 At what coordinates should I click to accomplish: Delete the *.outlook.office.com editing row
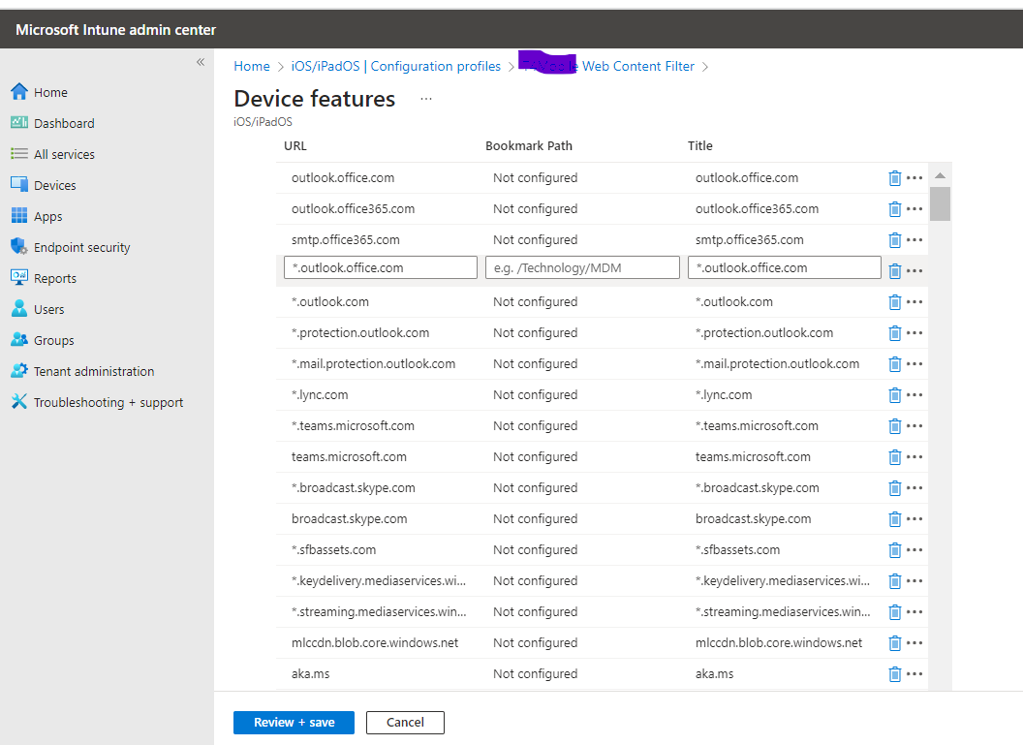coord(894,270)
